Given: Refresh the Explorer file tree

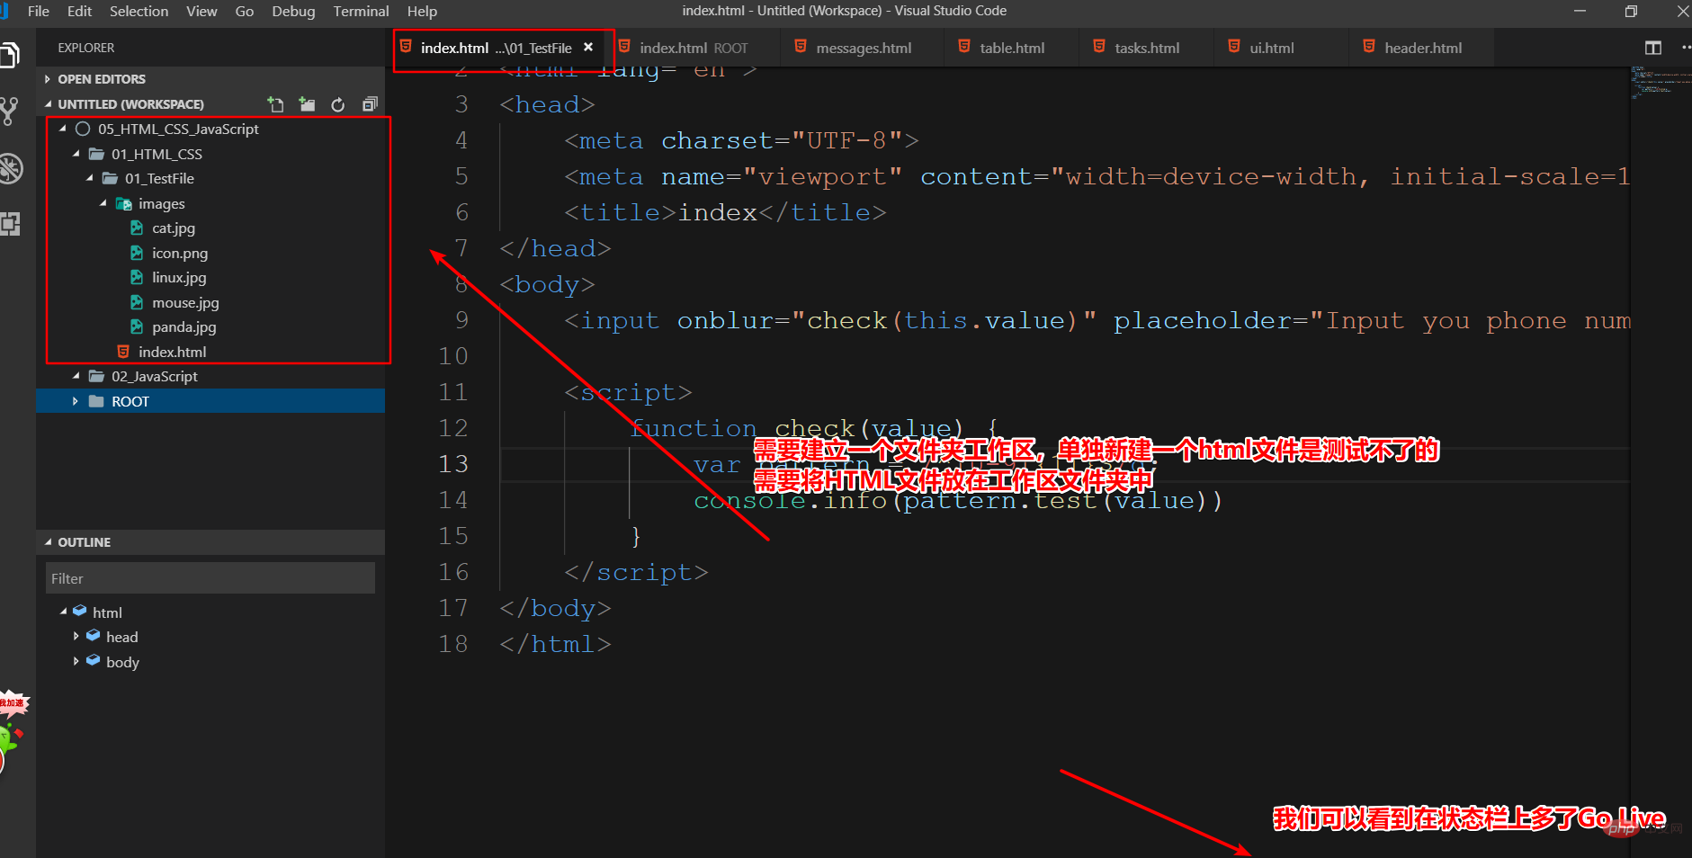Looking at the screenshot, I should [x=338, y=104].
